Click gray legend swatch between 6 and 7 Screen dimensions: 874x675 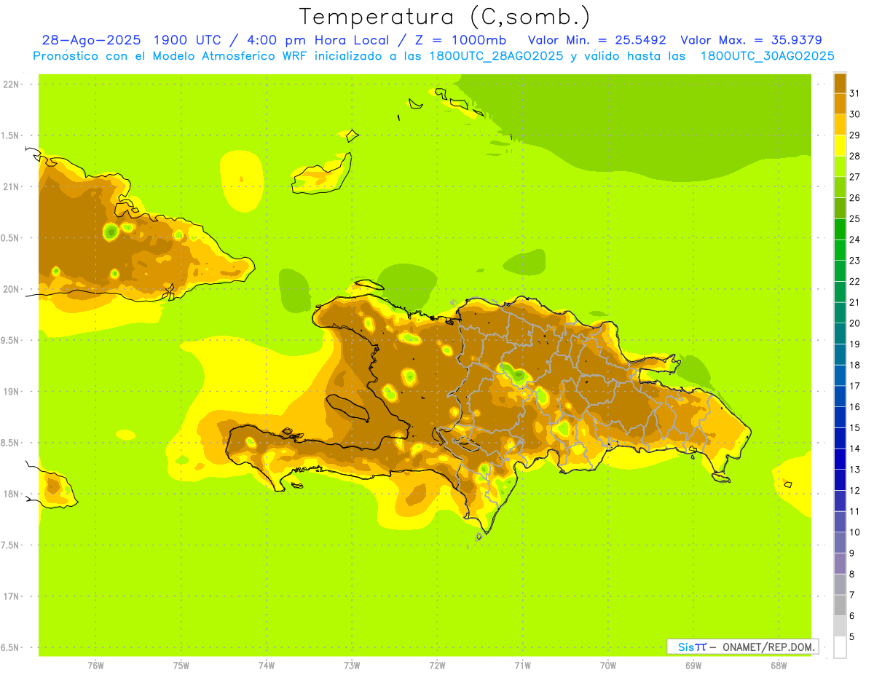coord(840,605)
